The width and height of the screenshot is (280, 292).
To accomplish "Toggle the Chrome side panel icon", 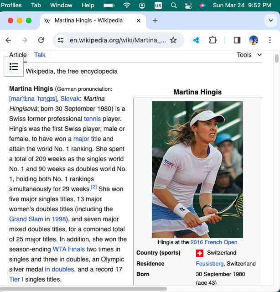I will click(x=237, y=40).
